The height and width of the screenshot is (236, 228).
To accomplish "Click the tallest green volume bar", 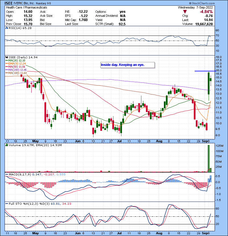I will [x=209, y=158].
